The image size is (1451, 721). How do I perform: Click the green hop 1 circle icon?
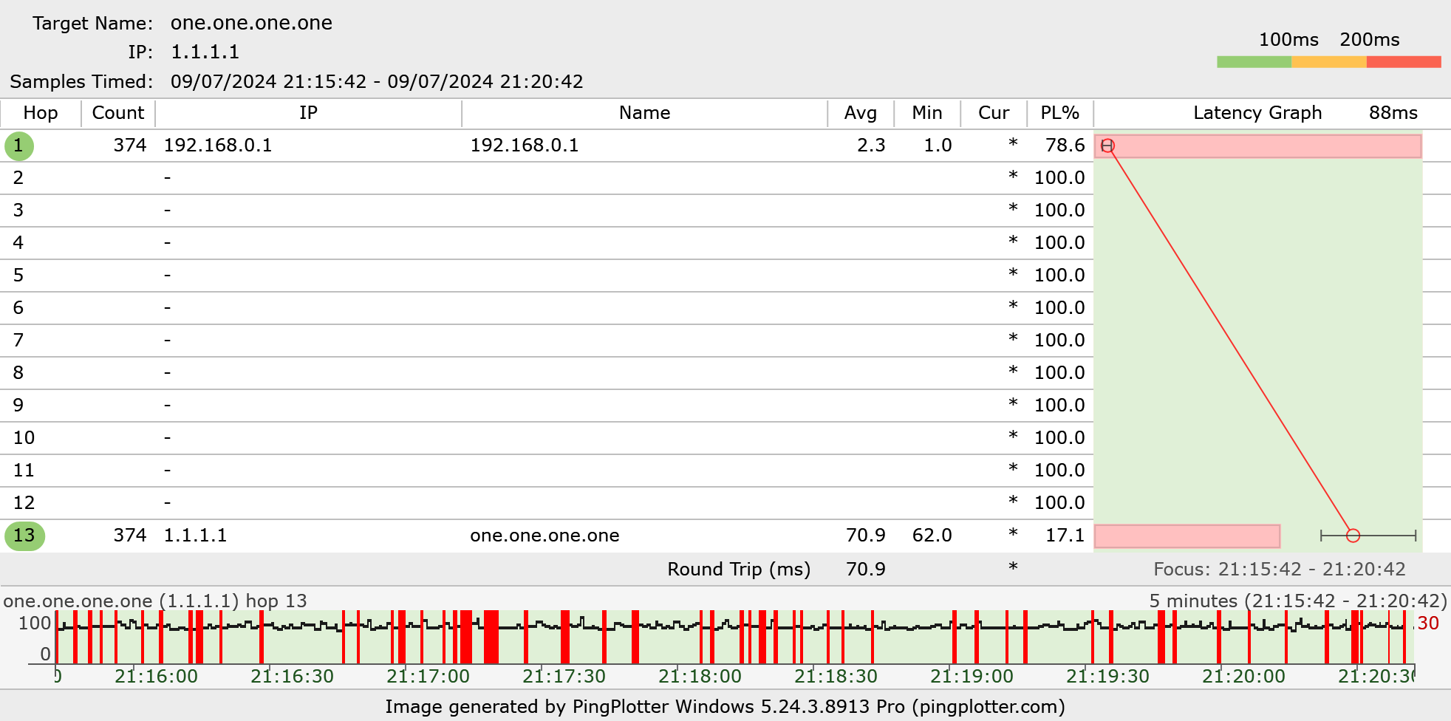(x=19, y=146)
